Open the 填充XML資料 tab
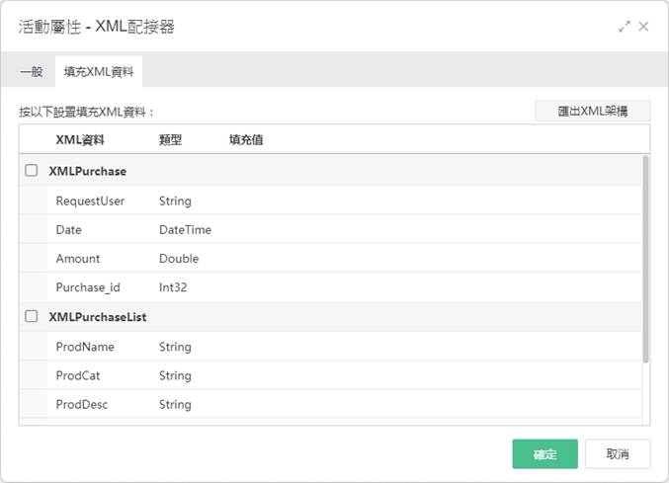669x483 pixels. [x=99, y=72]
